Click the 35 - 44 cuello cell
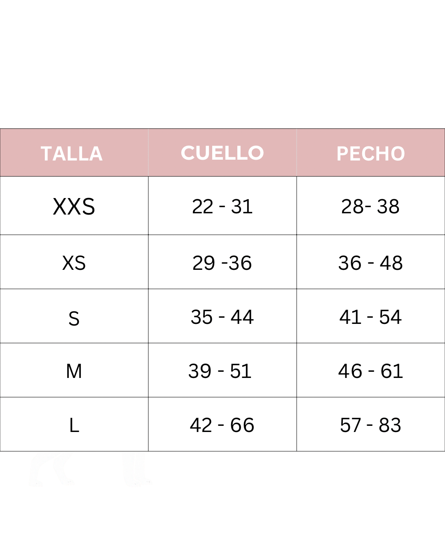 [222, 317]
